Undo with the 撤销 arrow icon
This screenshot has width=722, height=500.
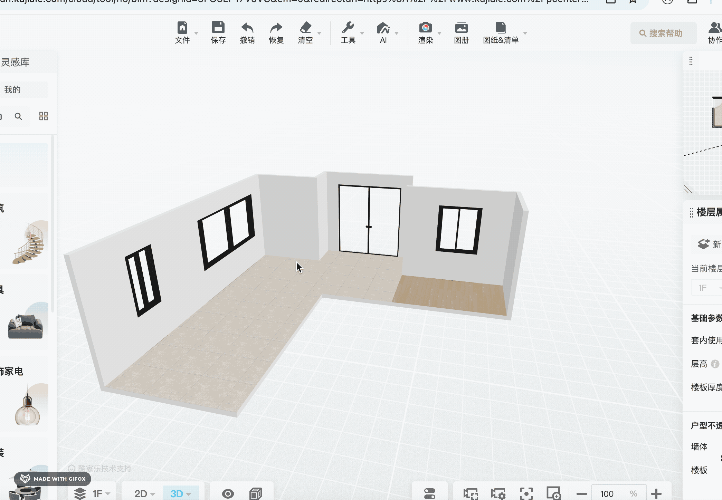click(x=247, y=27)
